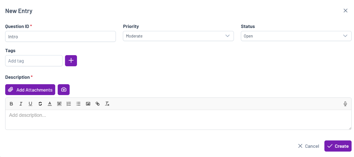Open the Priority dropdown showing Moderate
This screenshot has height=157, width=354.
pyautogui.click(x=178, y=36)
